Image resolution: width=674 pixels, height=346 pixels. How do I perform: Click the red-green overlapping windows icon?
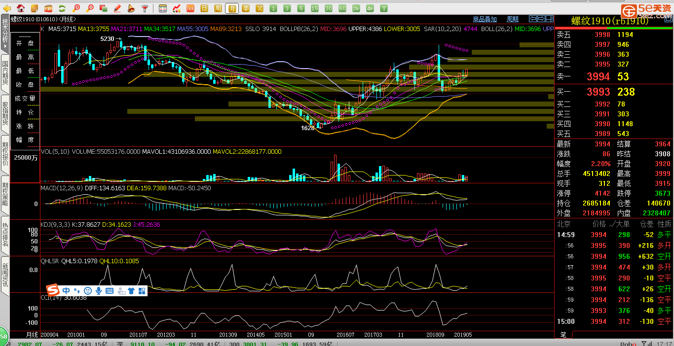pyautogui.click(x=104, y=8)
